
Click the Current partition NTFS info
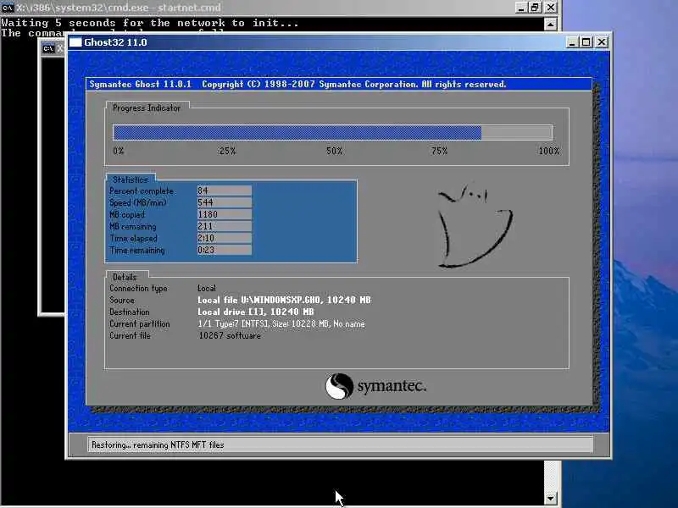click(281, 323)
